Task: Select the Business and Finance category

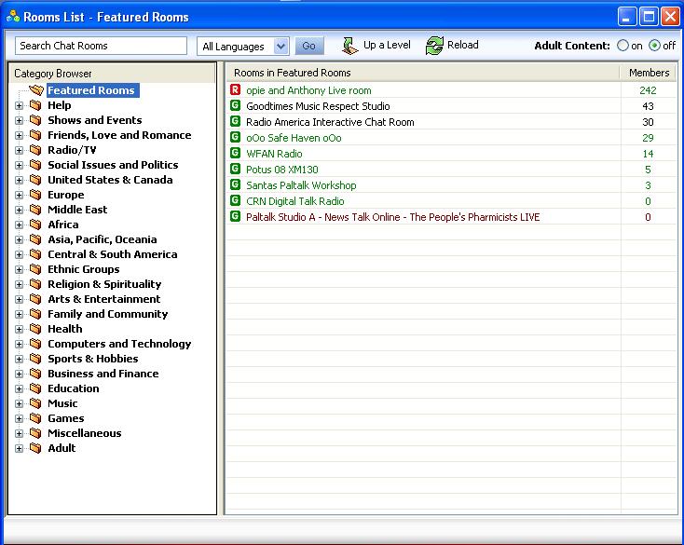Action: (103, 374)
